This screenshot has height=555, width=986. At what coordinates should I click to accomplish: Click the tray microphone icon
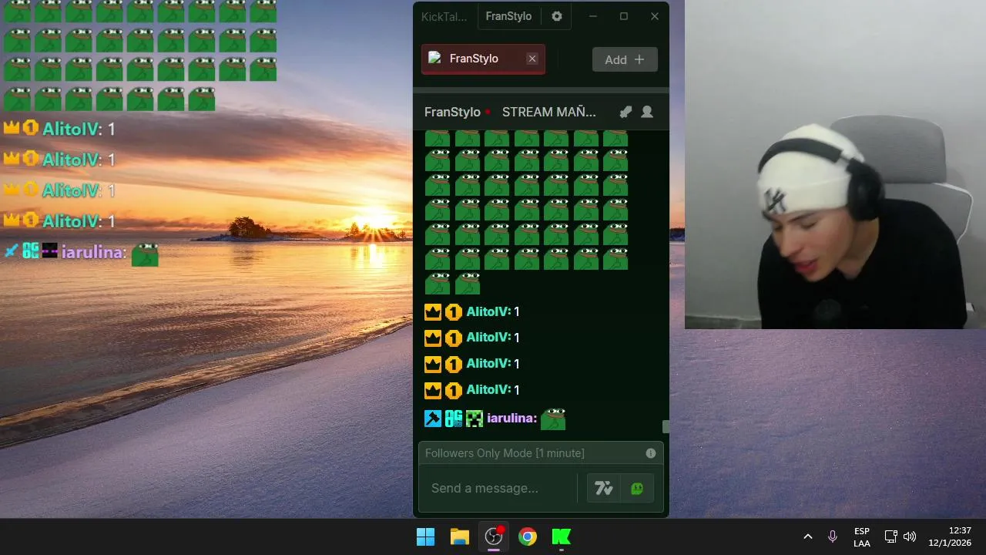click(x=833, y=536)
